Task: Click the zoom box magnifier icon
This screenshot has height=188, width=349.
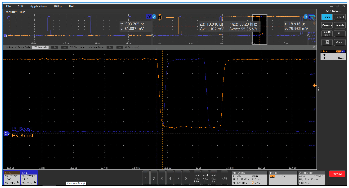Action: click(327, 42)
